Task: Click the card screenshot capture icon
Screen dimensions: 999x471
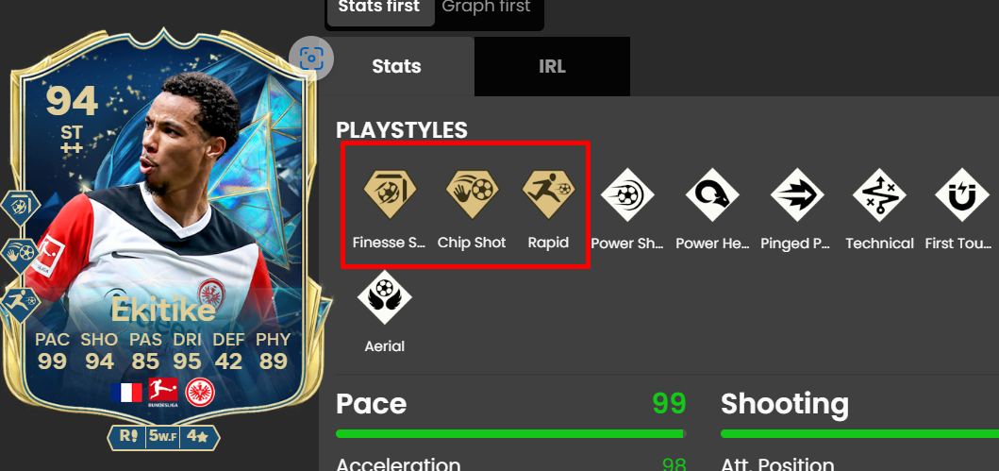Action: pyautogui.click(x=311, y=59)
